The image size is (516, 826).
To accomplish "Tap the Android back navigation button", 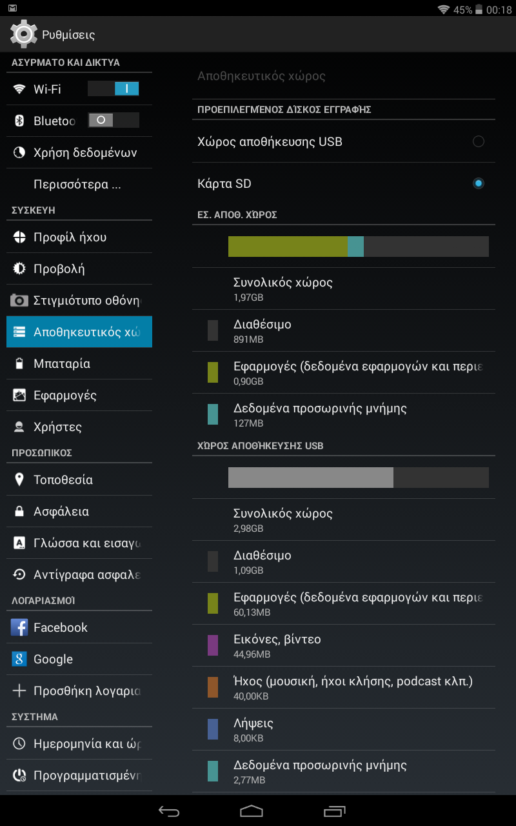I will (169, 811).
